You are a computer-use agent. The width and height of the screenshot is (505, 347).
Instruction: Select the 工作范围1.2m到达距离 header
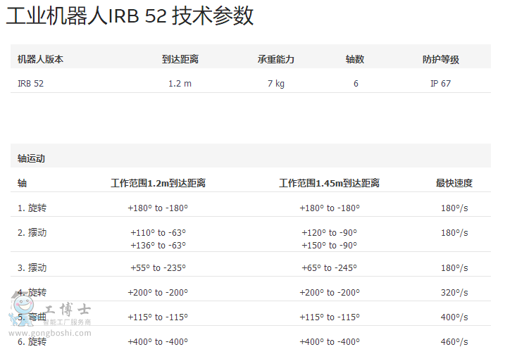158,183
